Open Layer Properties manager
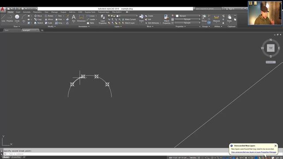The height and width of the screenshot is (159, 283). (x=103, y=19)
